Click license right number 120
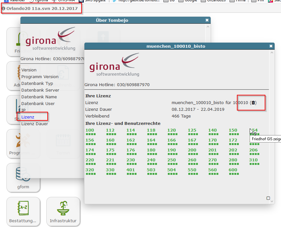This screenshot has height=227, width=281. coord(171,130)
